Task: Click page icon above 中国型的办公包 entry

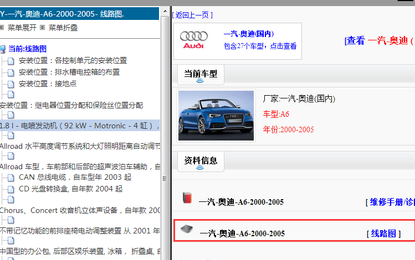Action: pos(11,241)
